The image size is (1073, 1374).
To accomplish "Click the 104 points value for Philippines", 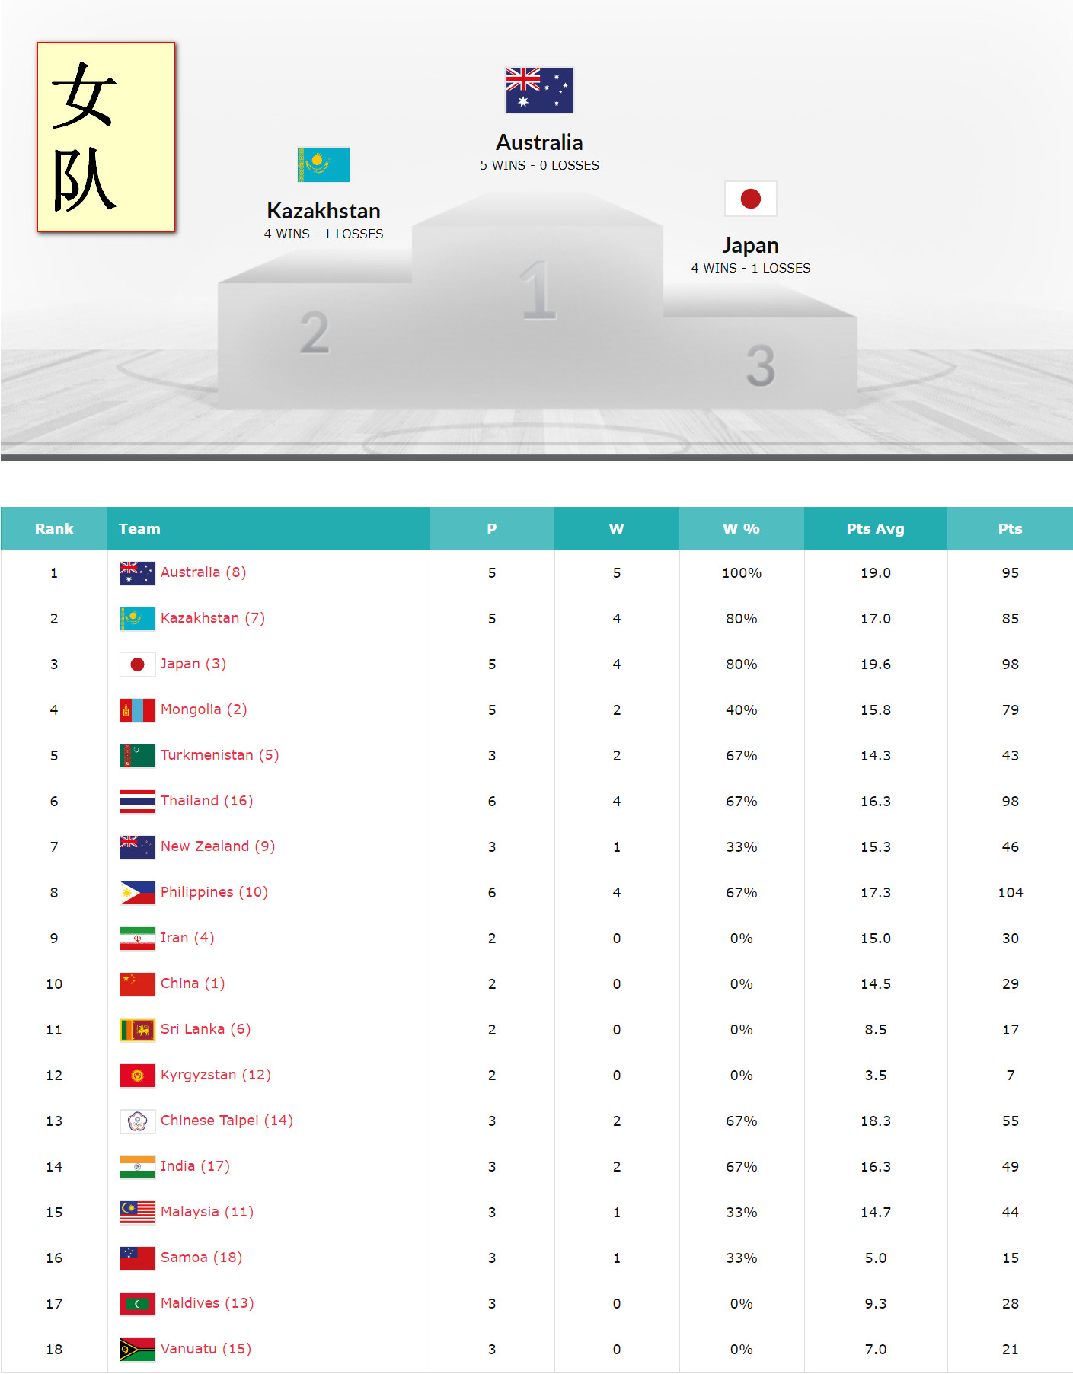I will tap(1011, 892).
